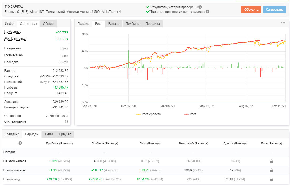Open the Общее tab
The height and width of the screenshot is (185, 290).
(48, 24)
